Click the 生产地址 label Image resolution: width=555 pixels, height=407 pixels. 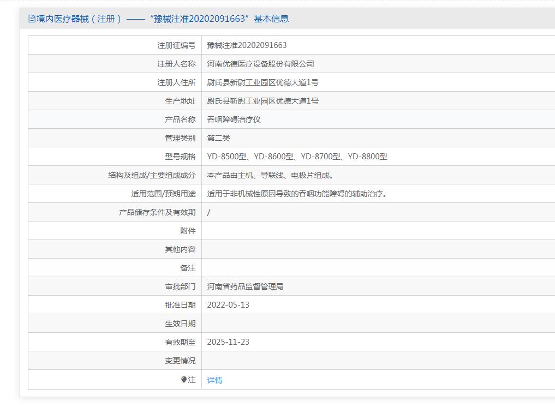coord(180,101)
